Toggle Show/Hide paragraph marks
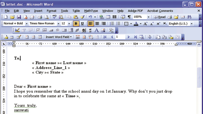 (x=129, y=17)
